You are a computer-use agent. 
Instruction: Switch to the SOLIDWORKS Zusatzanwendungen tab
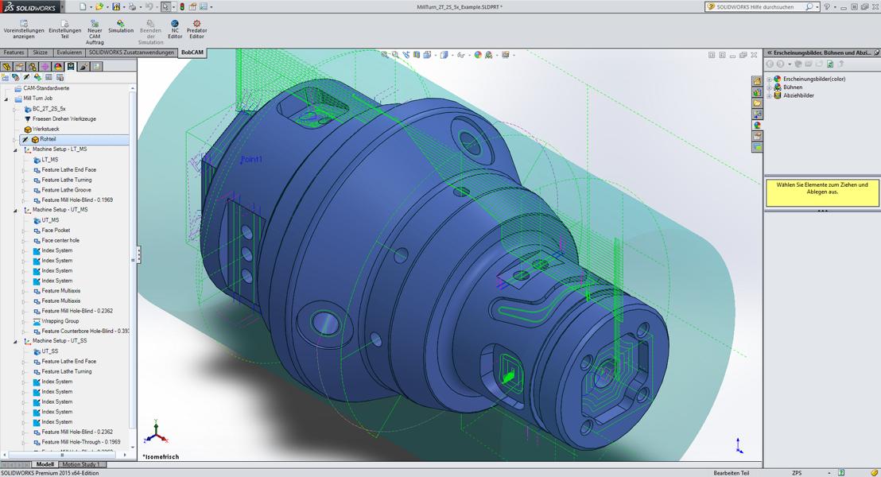point(131,52)
